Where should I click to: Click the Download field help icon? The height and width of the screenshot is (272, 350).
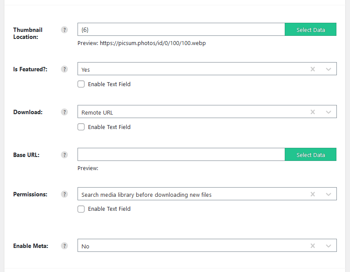[x=64, y=112]
